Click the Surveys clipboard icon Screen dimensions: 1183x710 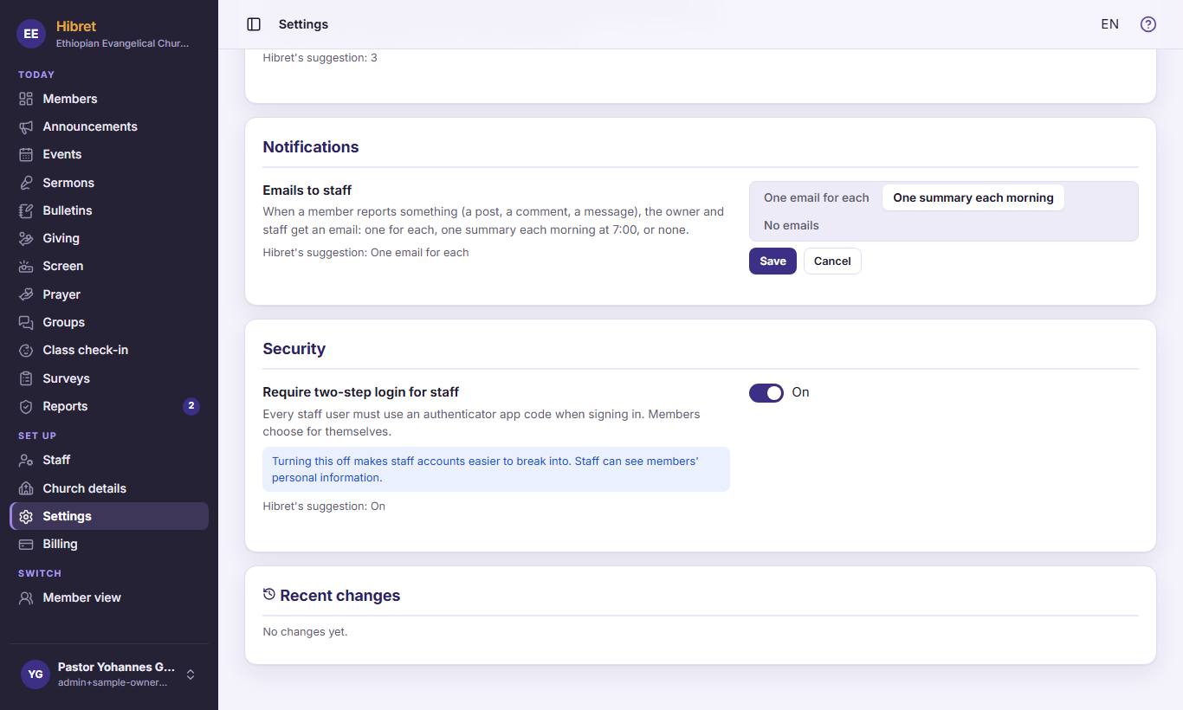pos(26,378)
